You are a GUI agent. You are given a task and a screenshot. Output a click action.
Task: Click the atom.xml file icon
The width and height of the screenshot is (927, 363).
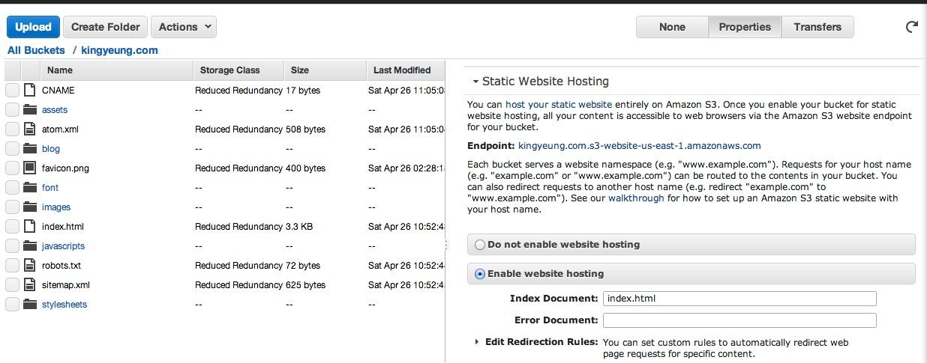pos(30,129)
